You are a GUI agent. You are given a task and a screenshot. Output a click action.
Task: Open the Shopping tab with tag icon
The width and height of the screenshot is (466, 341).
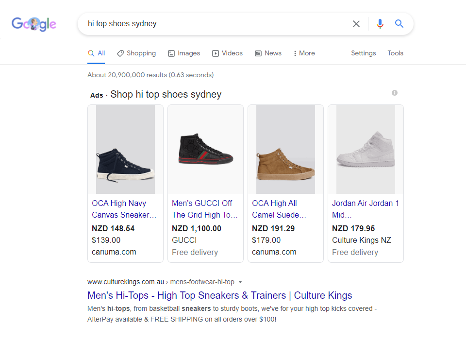pyautogui.click(x=136, y=53)
